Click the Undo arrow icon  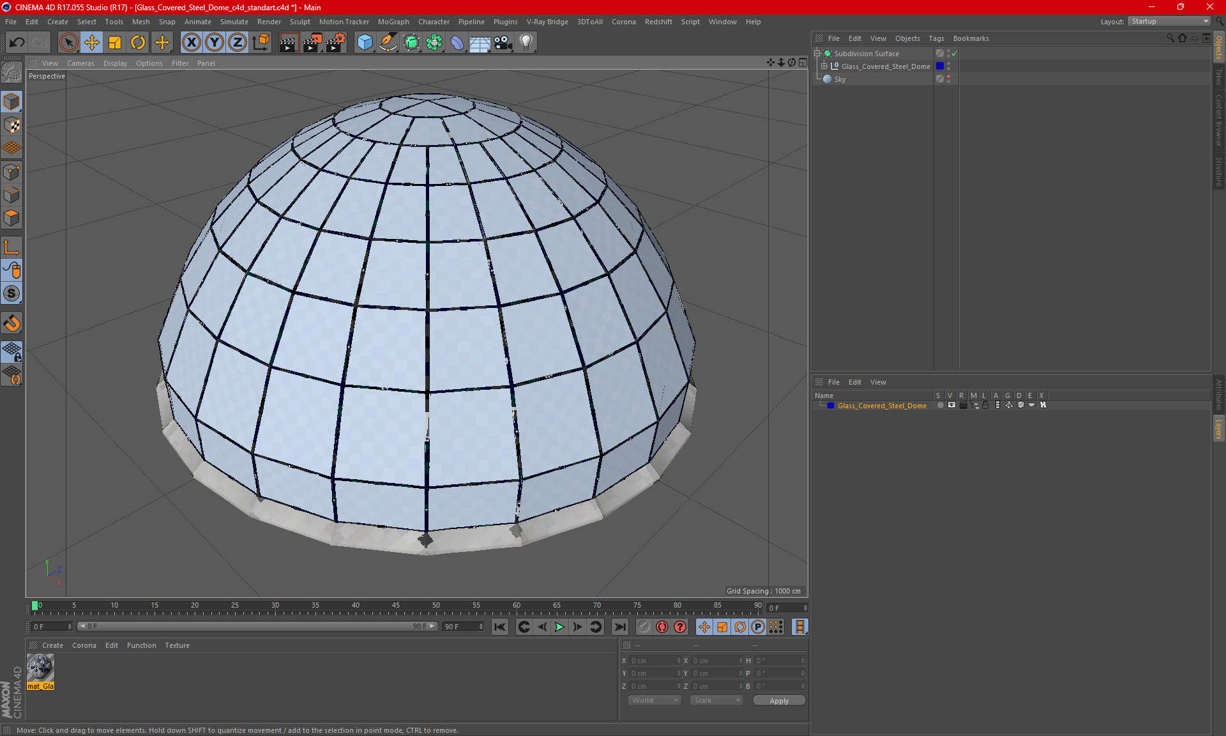(17, 43)
